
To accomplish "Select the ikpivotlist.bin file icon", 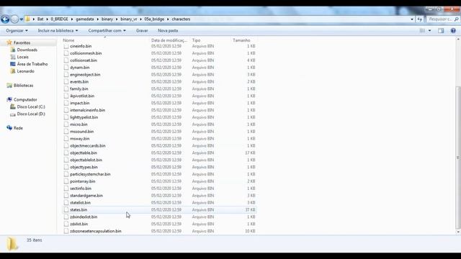I will click(x=66, y=96).
